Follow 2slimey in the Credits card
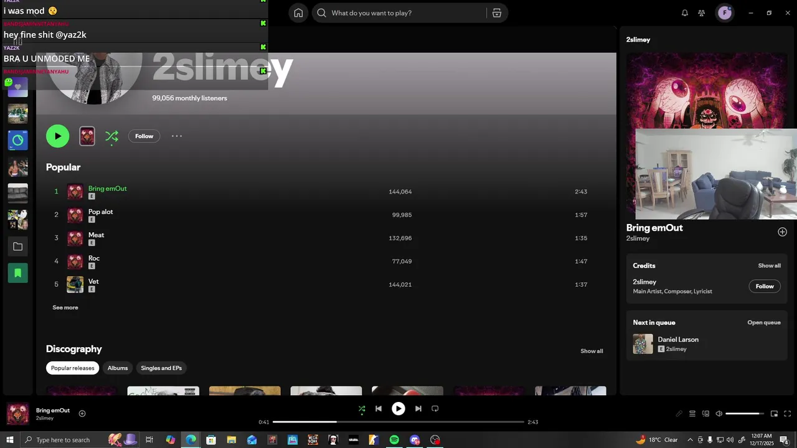The image size is (797, 448). 765,286
